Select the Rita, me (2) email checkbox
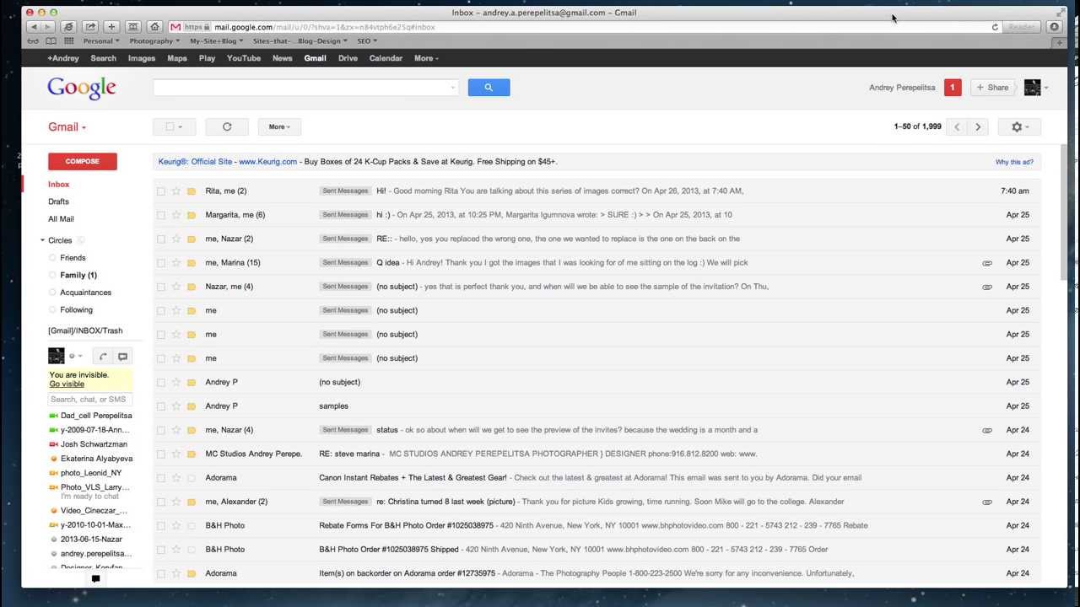The height and width of the screenshot is (607, 1080). coord(161,191)
